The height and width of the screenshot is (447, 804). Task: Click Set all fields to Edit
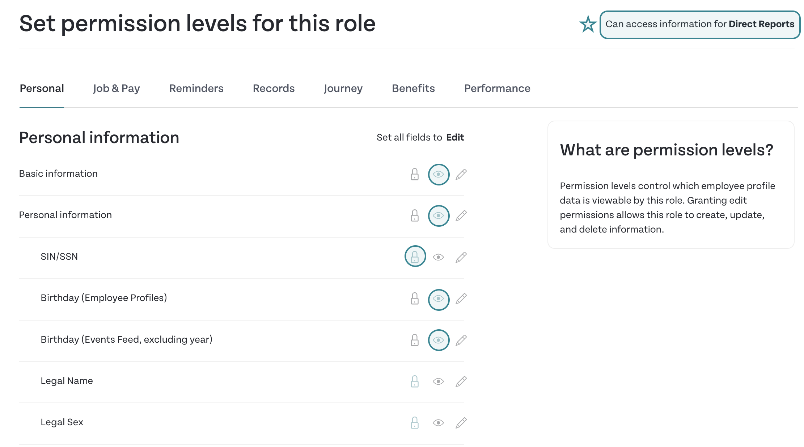coord(420,137)
